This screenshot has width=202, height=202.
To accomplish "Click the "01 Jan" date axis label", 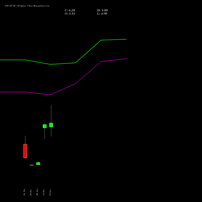I will [x=50, y=192].
